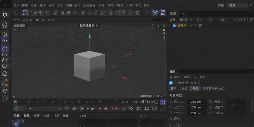The image size is (254, 127).
Task: Click the paired red autokey icons
Action: (x=115, y=108)
